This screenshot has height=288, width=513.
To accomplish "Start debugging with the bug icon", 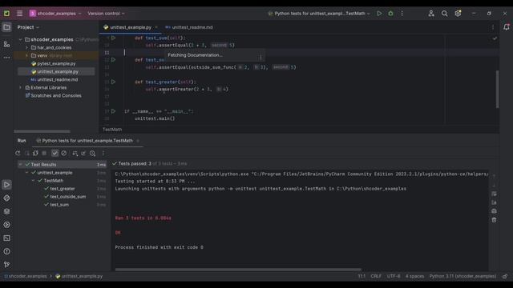I will tap(390, 14).
